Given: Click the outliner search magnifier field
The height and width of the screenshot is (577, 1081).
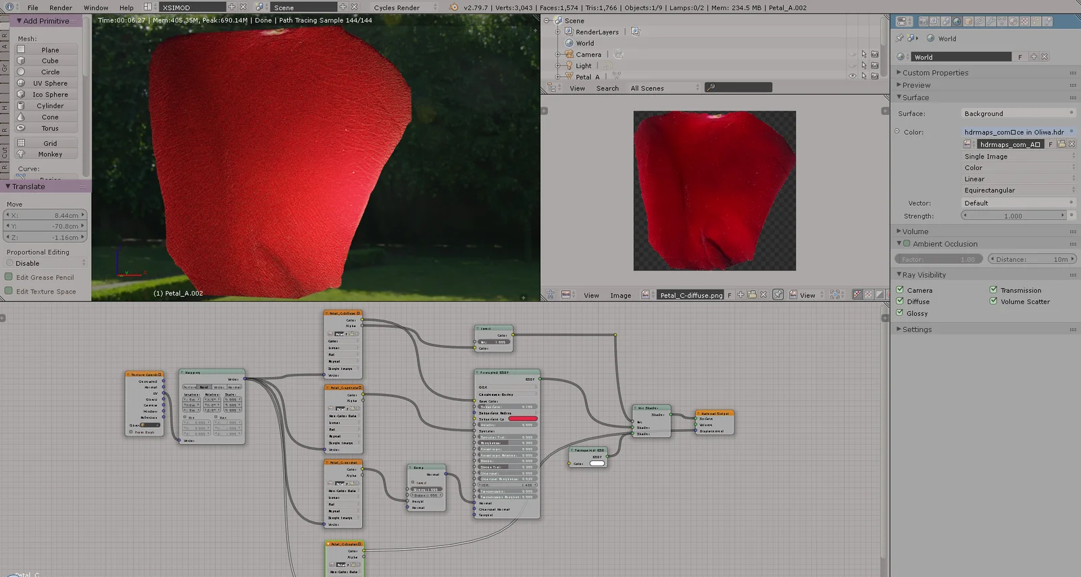Looking at the screenshot, I should (x=738, y=87).
